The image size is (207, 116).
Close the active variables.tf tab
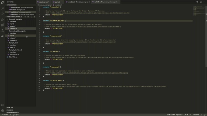89,2
